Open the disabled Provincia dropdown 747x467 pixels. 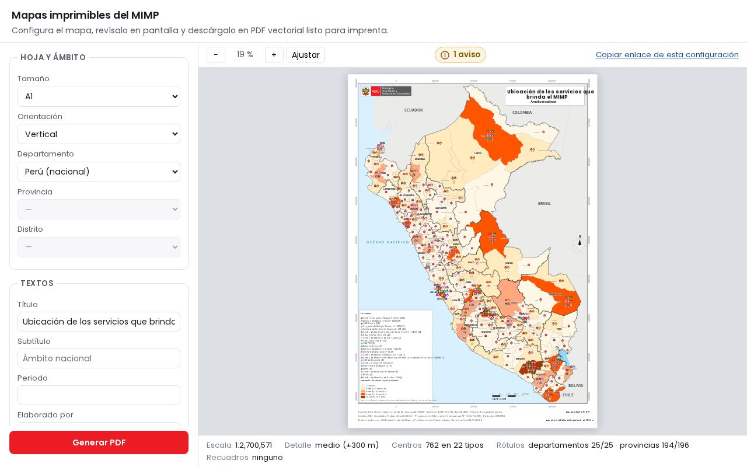(x=99, y=210)
